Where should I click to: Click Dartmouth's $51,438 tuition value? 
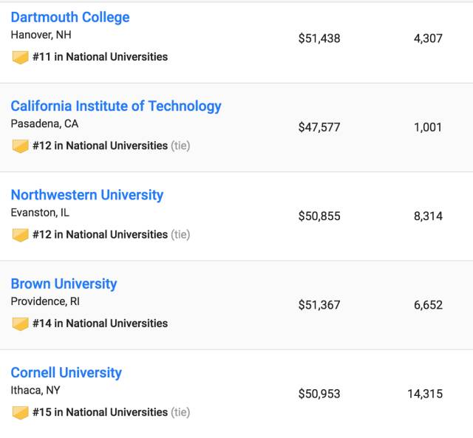(319, 38)
